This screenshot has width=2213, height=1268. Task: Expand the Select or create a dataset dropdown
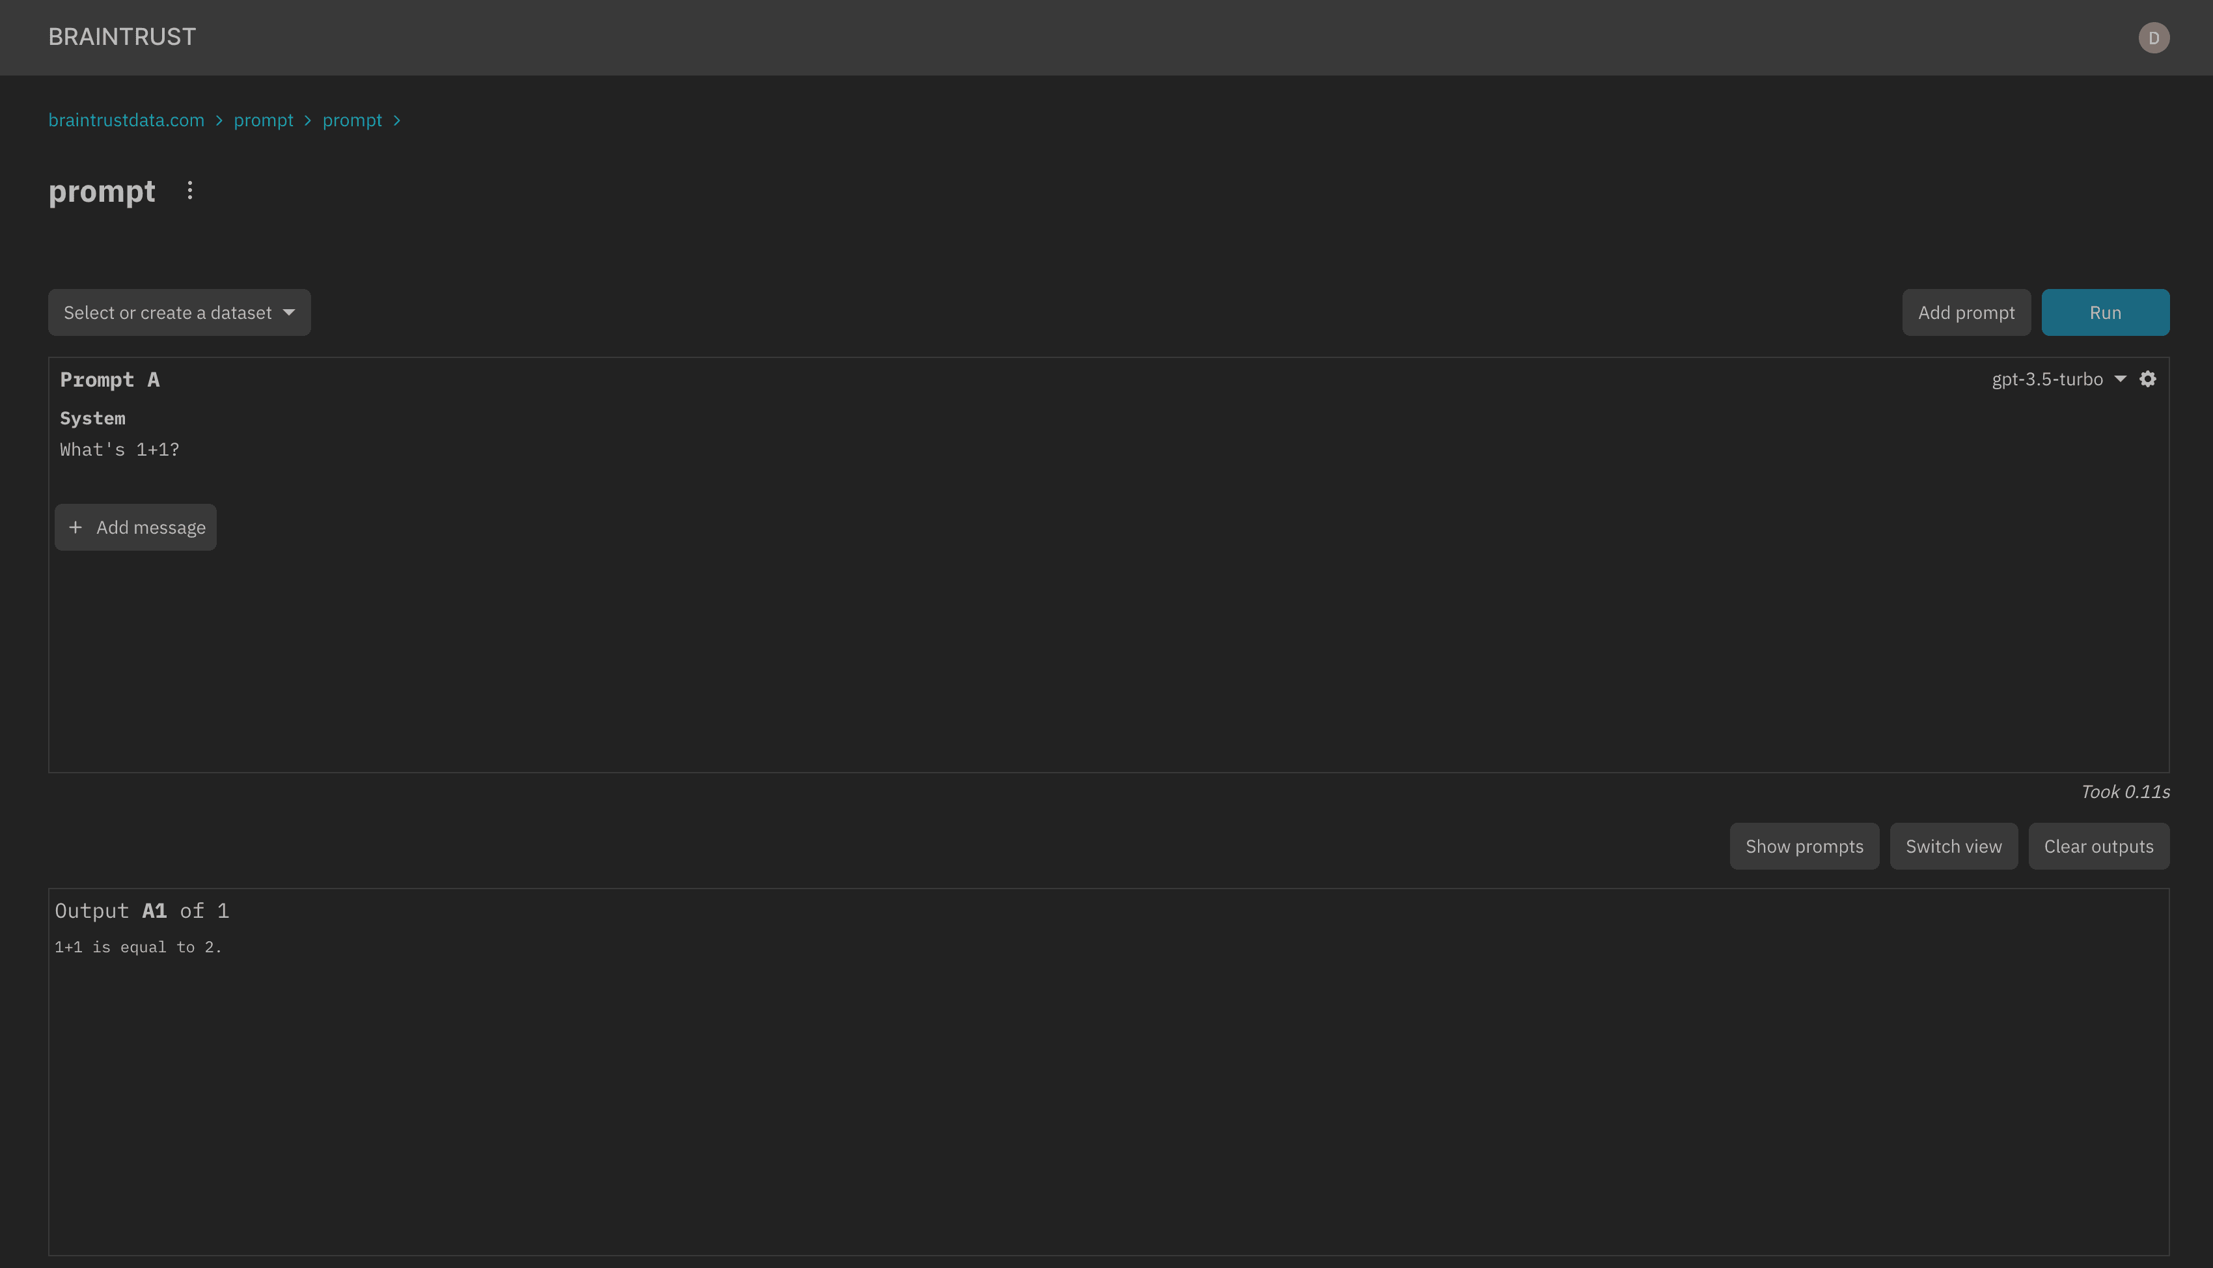[x=180, y=312]
